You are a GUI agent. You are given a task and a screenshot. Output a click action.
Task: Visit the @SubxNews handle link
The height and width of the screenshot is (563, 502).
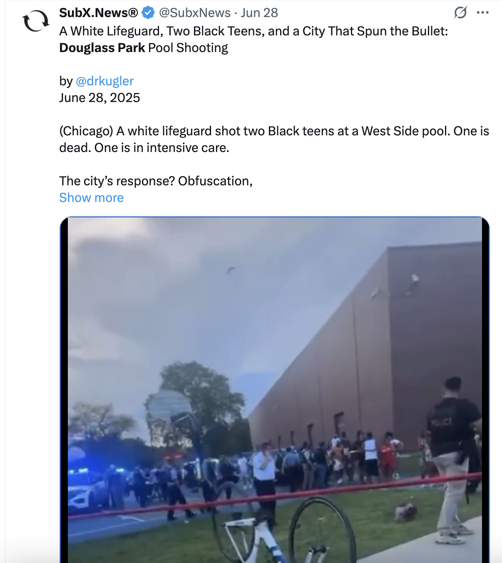click(194, 13)
